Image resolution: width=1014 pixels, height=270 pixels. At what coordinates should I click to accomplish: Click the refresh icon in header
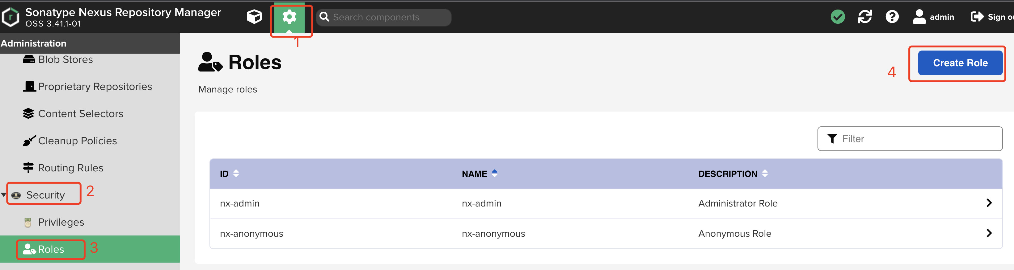click(865, 17)
